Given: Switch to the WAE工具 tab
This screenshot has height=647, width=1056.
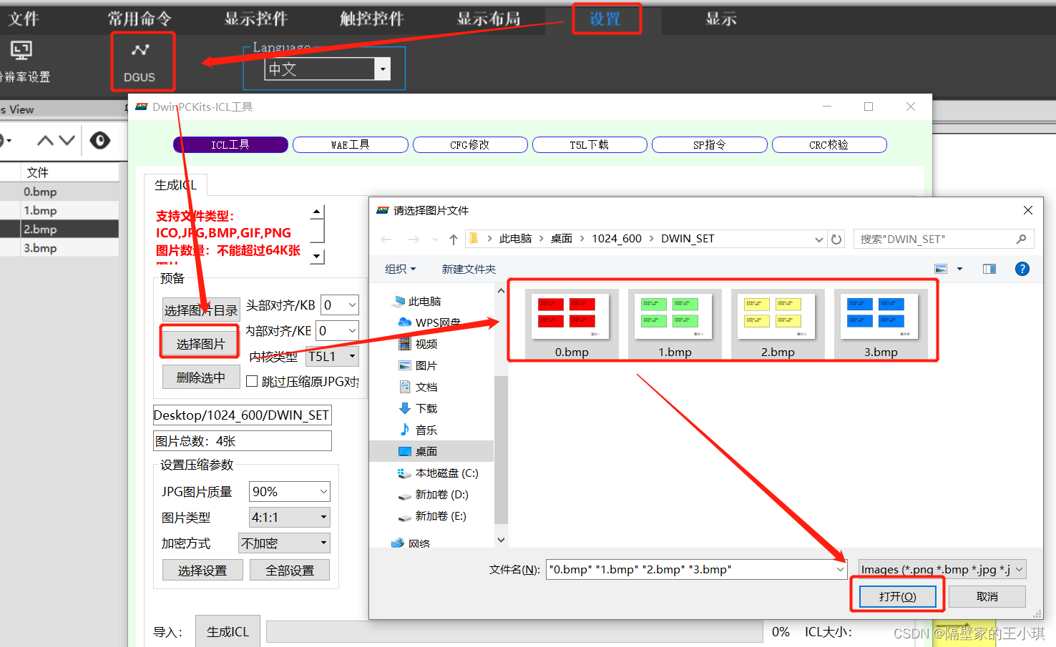Looking at the screenshot, I should [350, 144].
